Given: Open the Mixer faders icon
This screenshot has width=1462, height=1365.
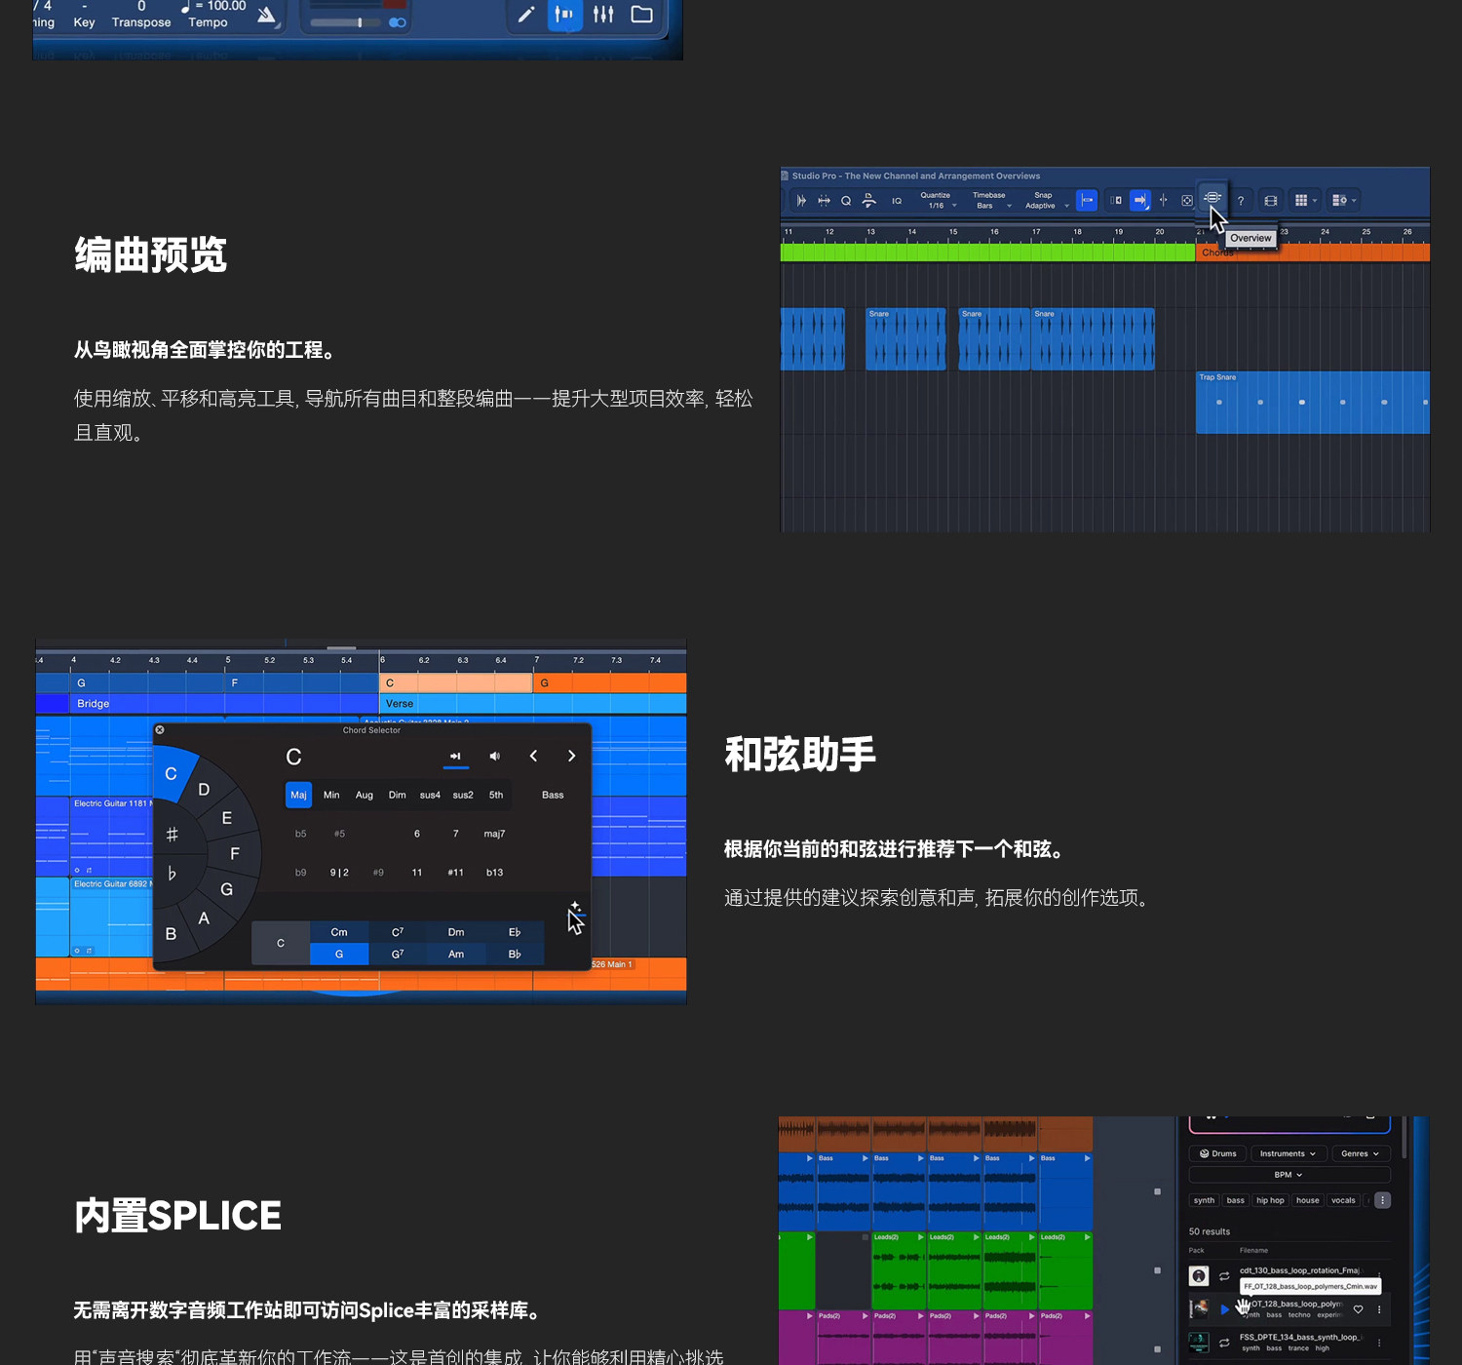Looking at the screenshot, I should click(x=603, y=15).
